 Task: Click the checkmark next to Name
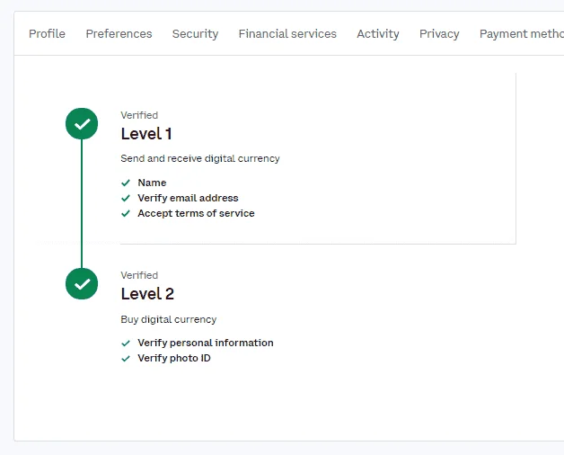[126, 183]
